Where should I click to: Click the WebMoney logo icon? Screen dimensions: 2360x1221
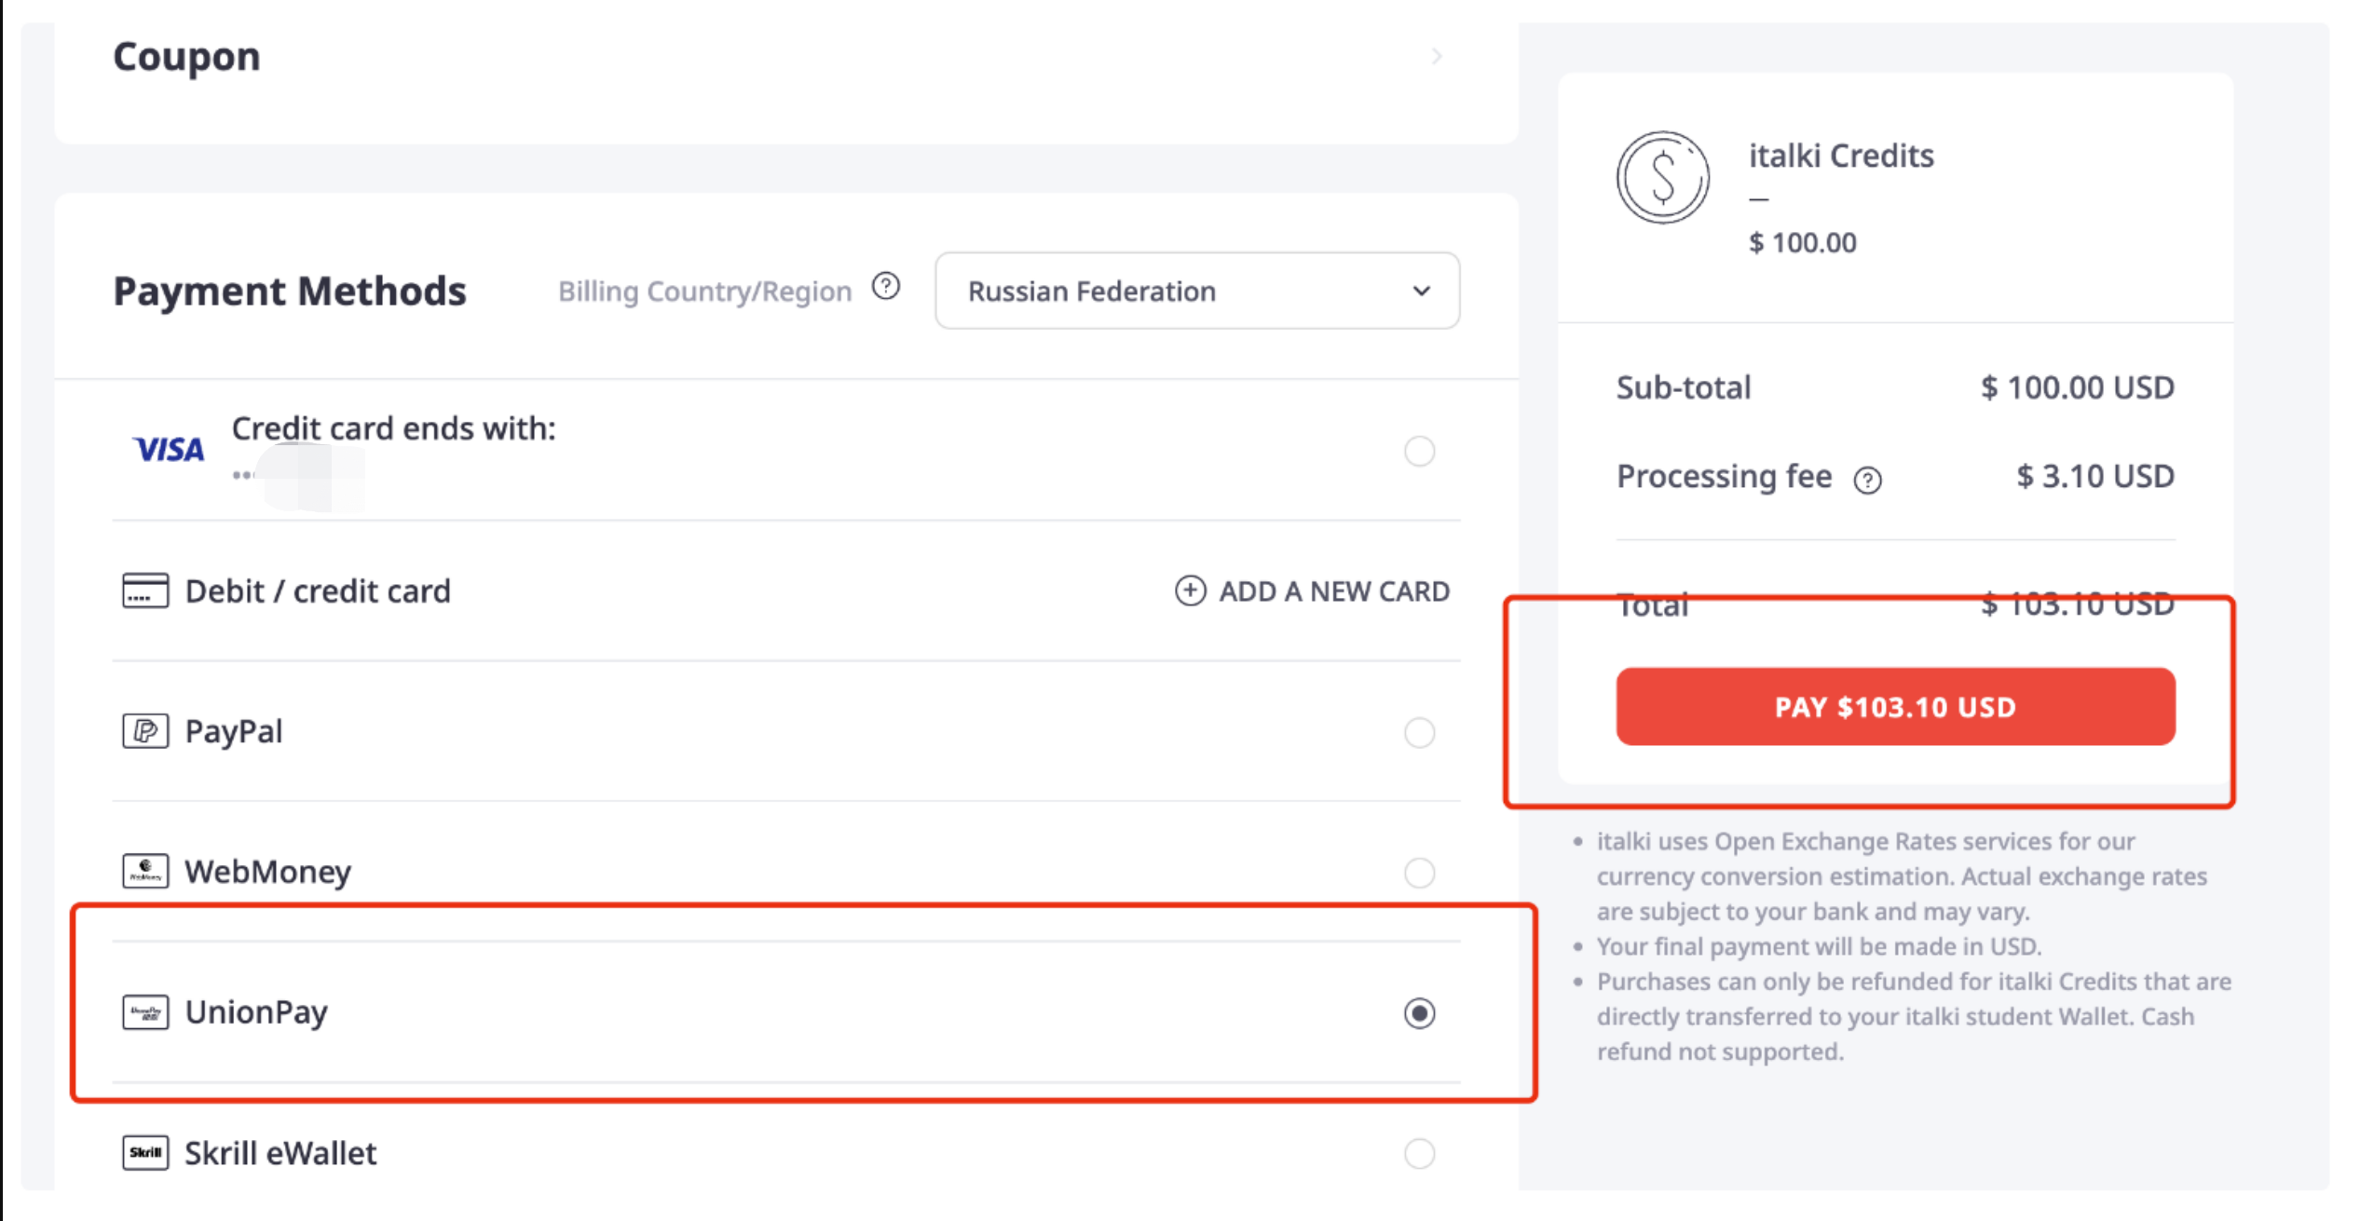pos(145,871)
